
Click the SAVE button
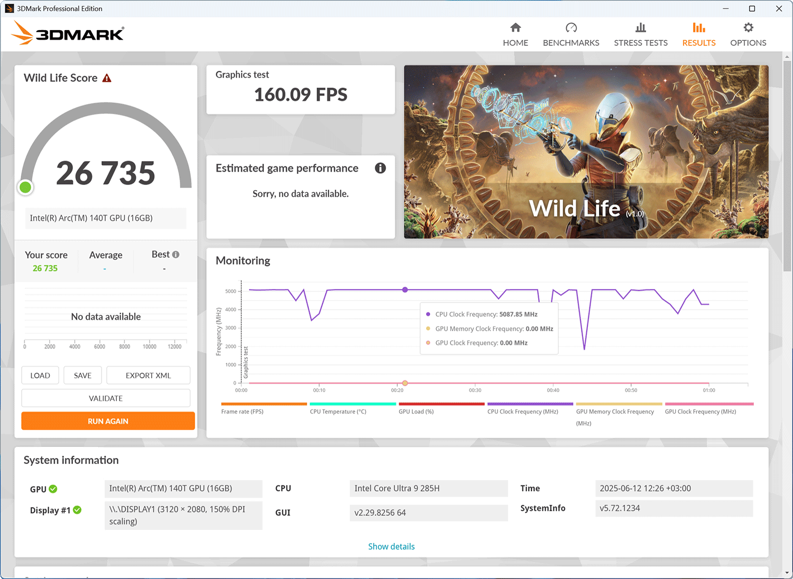(x=82, y=376)
